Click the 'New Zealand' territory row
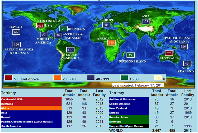 (129, 108)
